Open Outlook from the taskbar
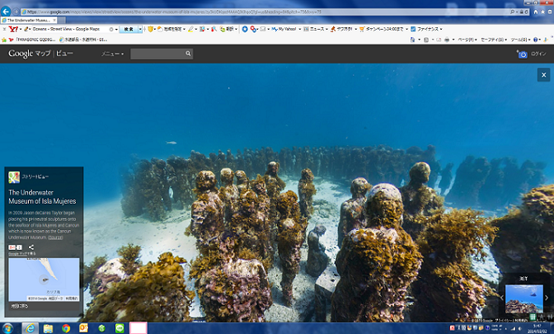554x334 pixels. (84, 328)
